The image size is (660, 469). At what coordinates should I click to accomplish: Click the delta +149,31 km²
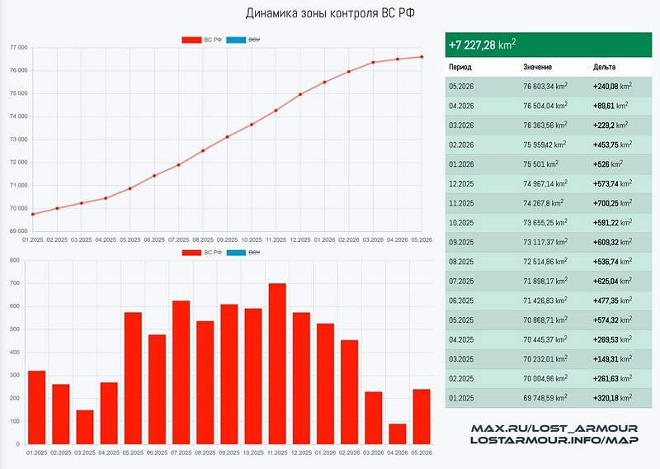pyautogui.click(x=612, y=359)
